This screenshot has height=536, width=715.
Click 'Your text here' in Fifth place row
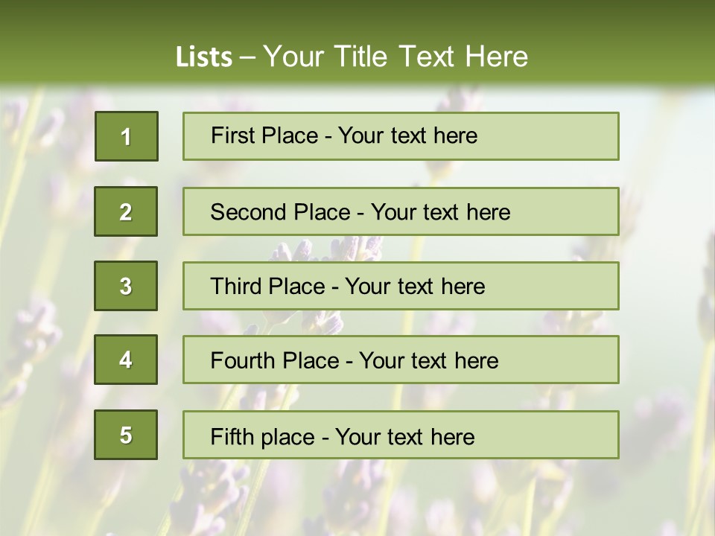point(405,437)
